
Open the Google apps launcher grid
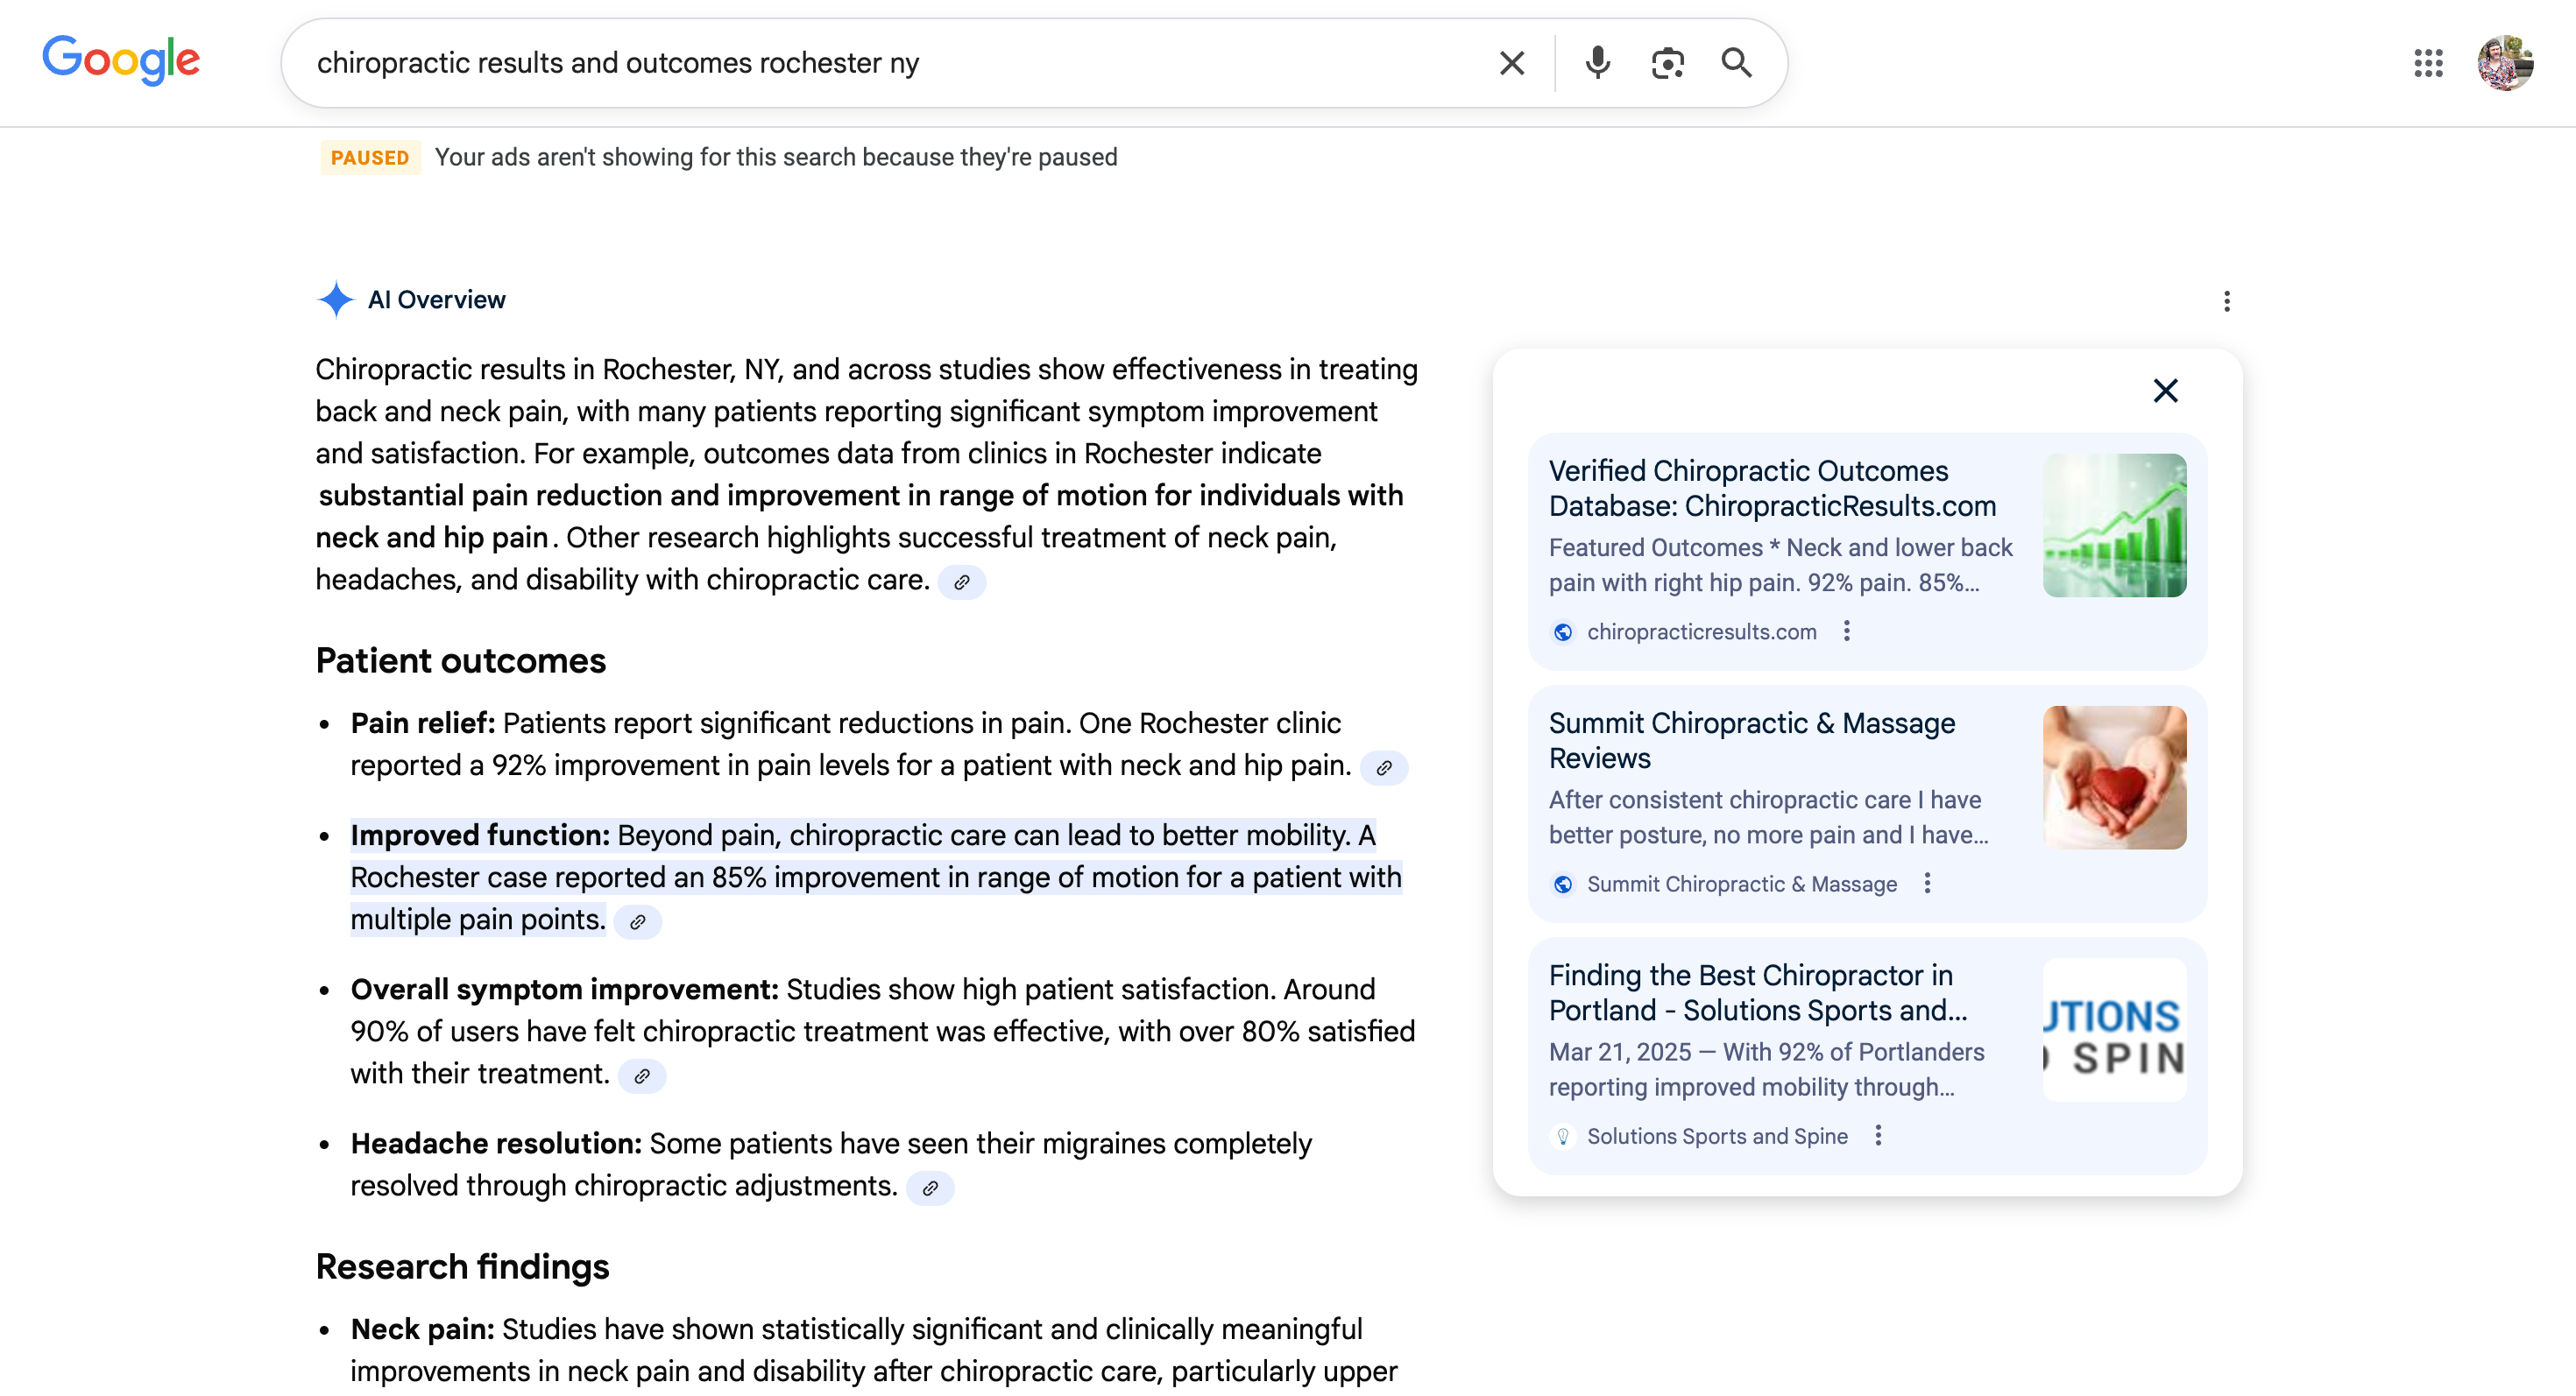[2428, 63]
